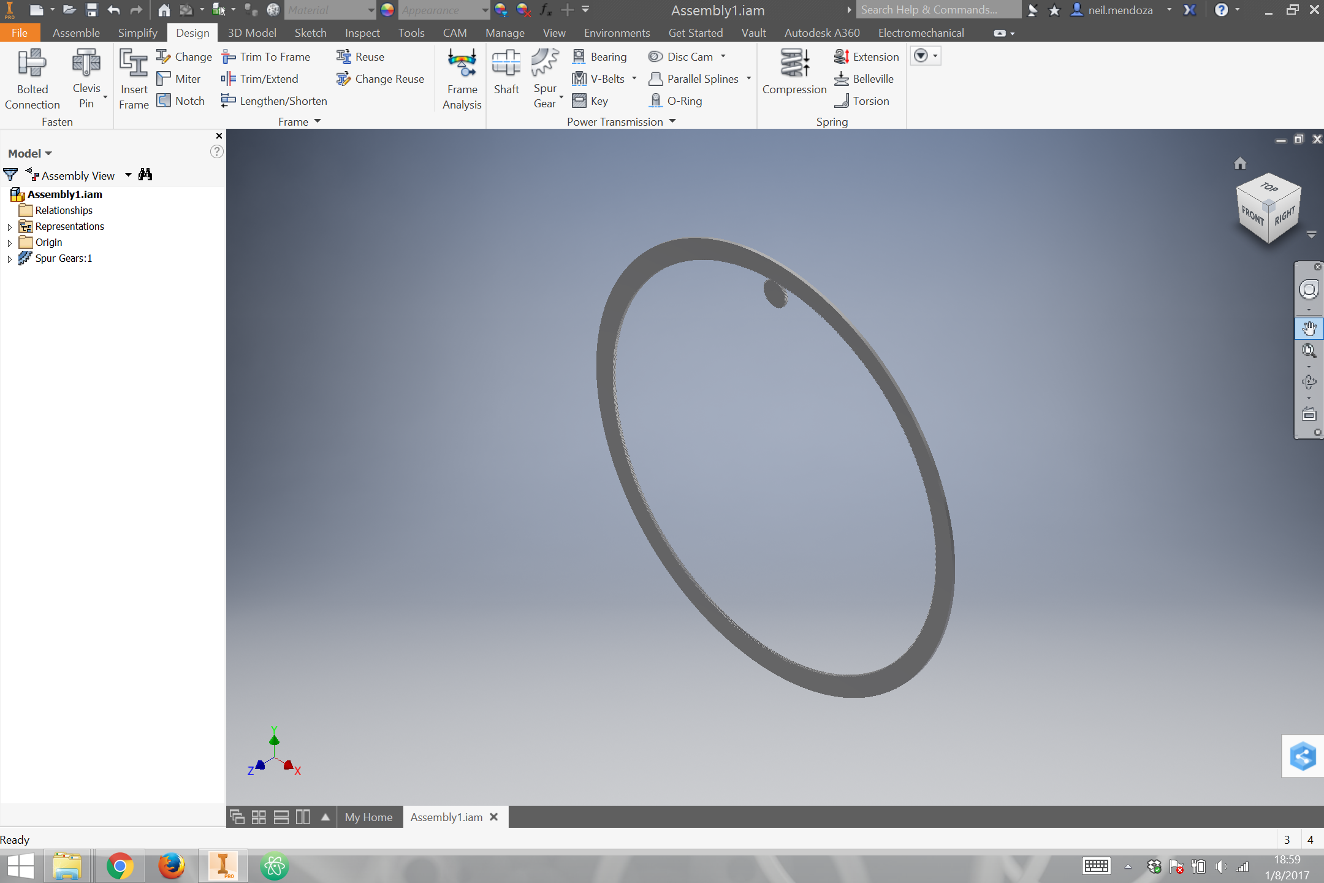Click Lengthen/Shorten frame tool
The width and height of the screenshot is (1324, 883).
(274, 101)
